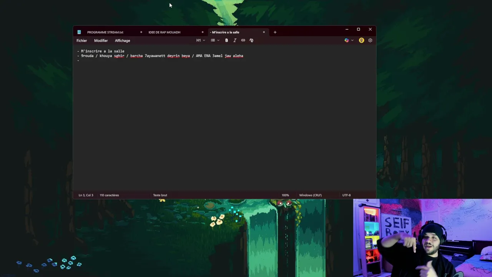492x277 pixels.
Task: Toggle bold formatting
Action: [x=226, y=40]
